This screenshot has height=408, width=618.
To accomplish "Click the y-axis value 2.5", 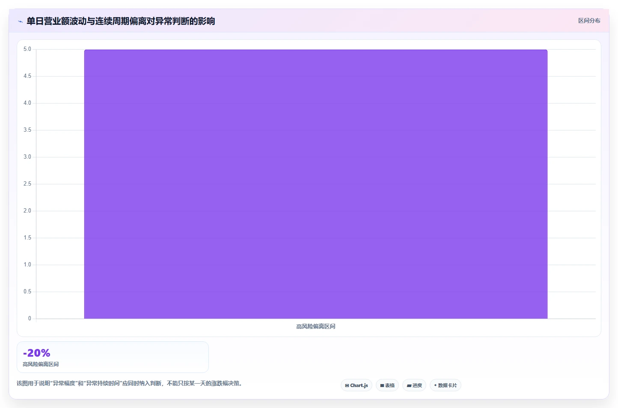I will (x=27, y=184).
